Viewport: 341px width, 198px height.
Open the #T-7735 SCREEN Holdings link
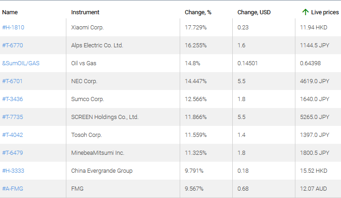pos(12,117)
